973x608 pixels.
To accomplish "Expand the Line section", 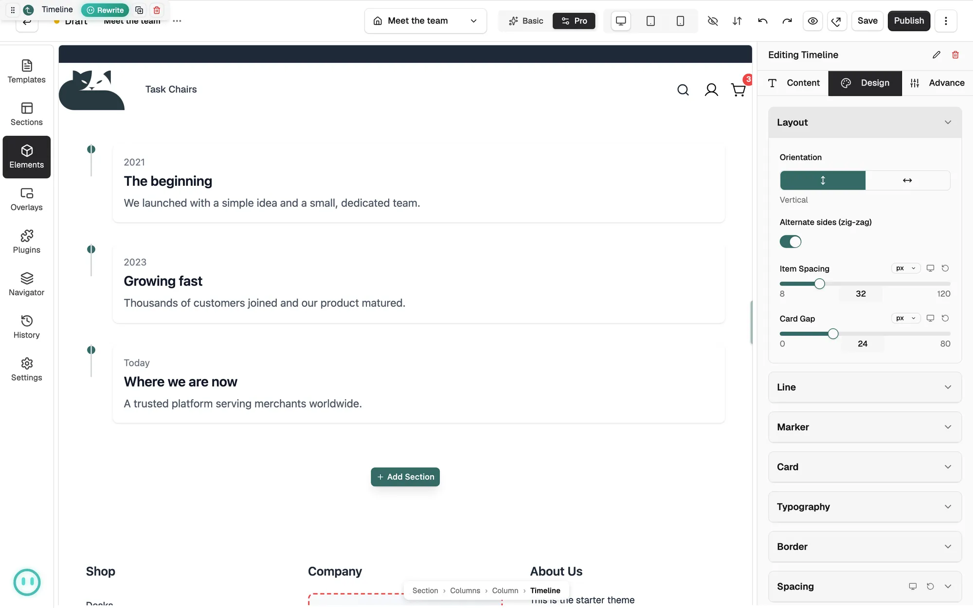I will pyautogui.click(x=865, y=387).
